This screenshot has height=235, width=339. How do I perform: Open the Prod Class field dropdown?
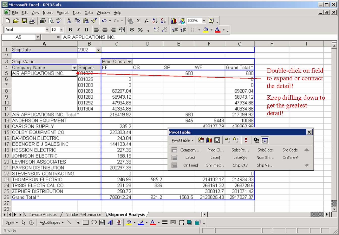click(129, 62)
